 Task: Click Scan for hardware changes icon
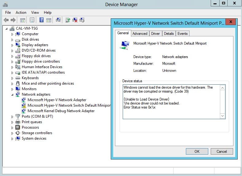[x=58, y=20]
